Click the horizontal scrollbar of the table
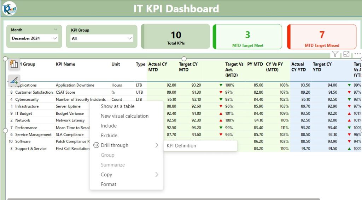This screenshot has height=200, width=362. (163, 199)
